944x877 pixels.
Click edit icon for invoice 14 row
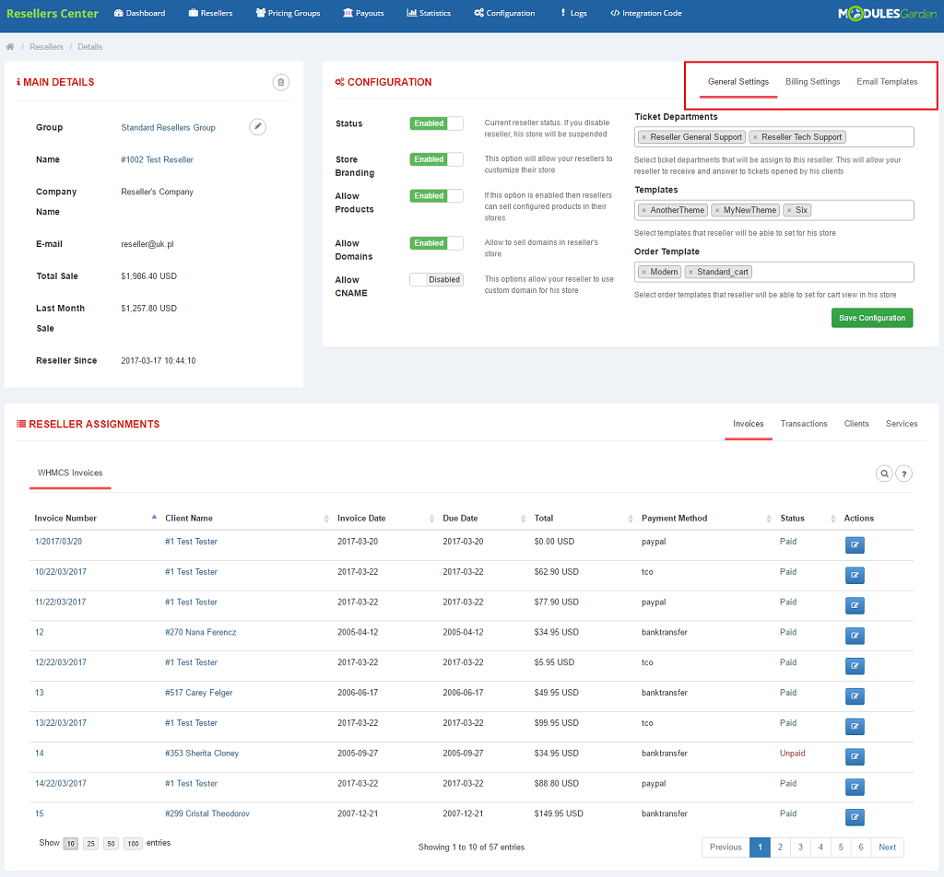pos(855,757)
